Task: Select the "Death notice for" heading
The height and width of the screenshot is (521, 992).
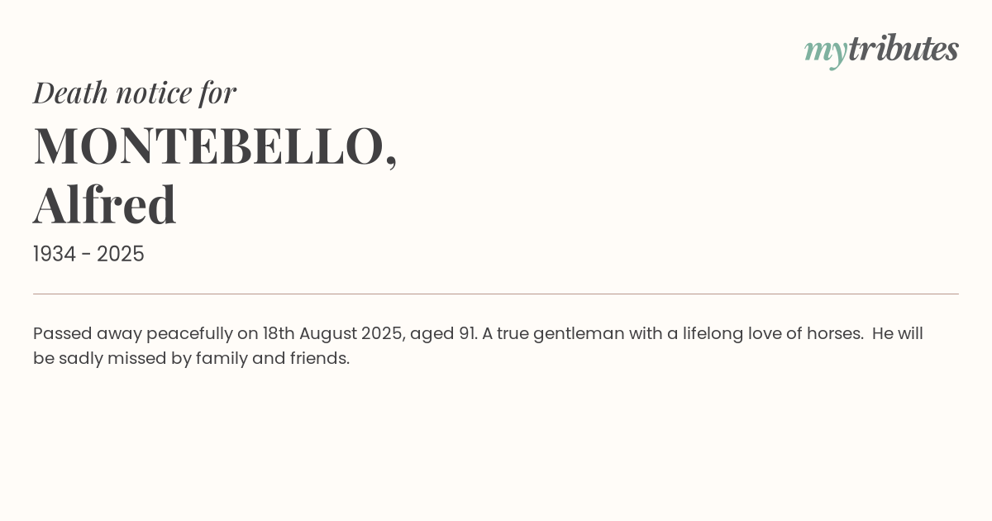Action: (135, 93)
